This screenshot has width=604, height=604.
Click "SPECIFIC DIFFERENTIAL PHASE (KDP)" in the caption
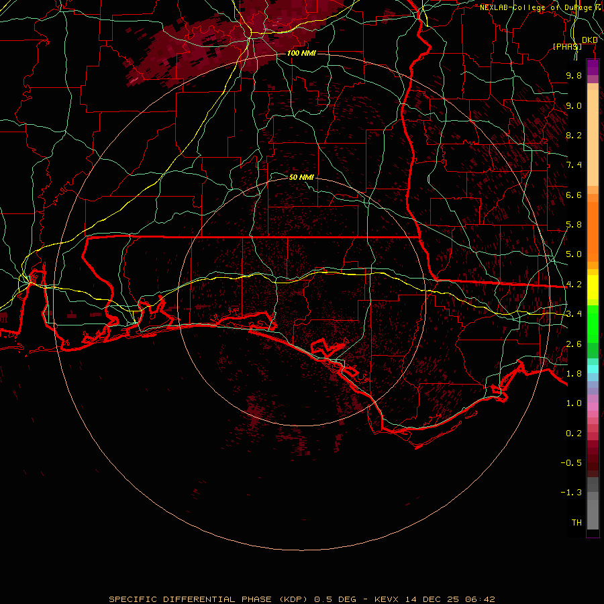point(208,599)
